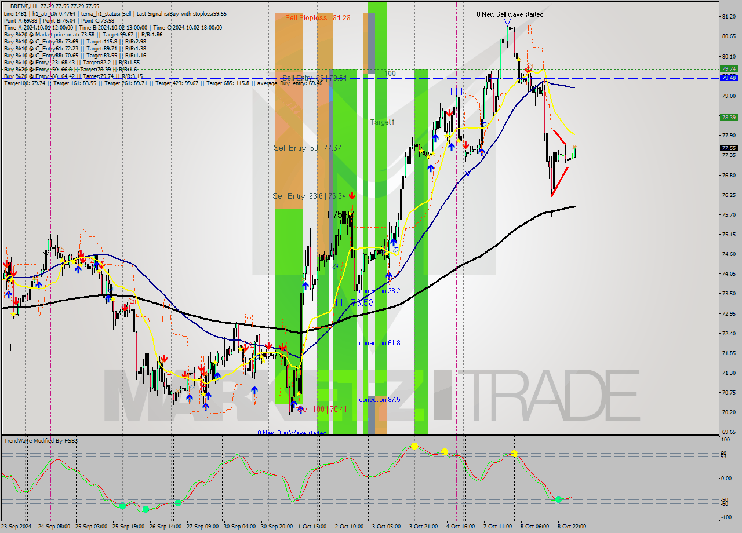Click the 'Buy %10 @ C_Entry61: 72.23' line
Viewport: 742px width, 533px height.
click(75, 48)
